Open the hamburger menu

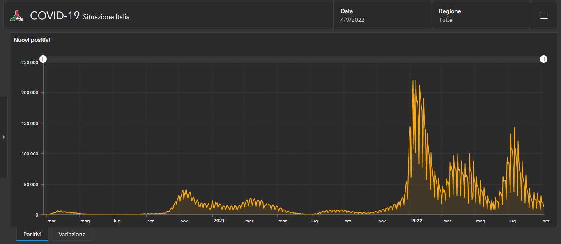pyautogui.click(x=544, y=16)
